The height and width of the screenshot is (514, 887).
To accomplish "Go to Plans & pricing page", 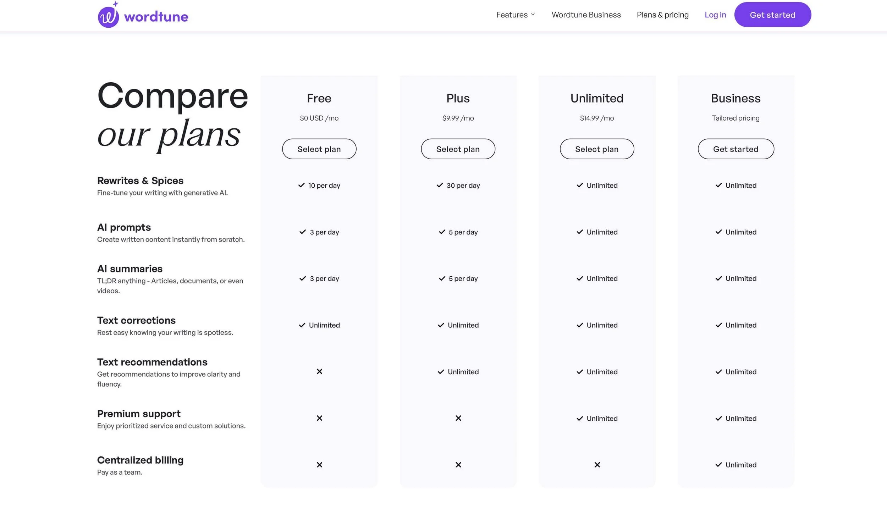I will coord(662,15).
